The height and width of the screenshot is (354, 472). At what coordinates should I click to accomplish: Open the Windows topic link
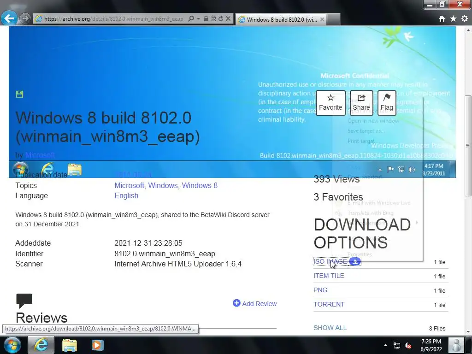point(163,185)
